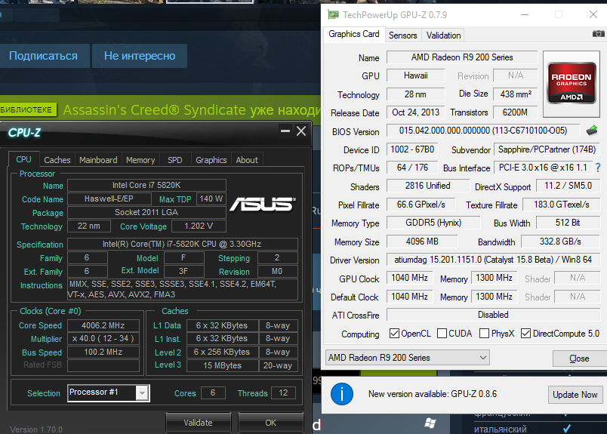Open the AMD Radeon R9 200 Series dropdown
This screenshot has width=607, height=434.
coord(407,358)
